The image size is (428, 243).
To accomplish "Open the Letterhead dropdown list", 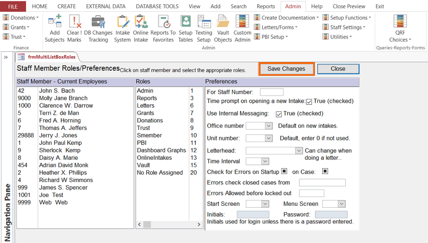I will point(299,151).
